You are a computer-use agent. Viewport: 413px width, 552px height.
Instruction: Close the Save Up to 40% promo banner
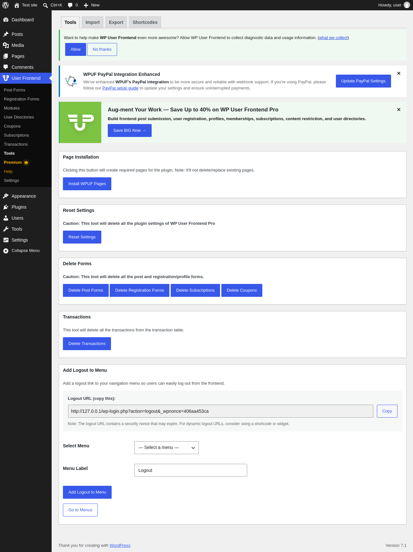[399, 109]
